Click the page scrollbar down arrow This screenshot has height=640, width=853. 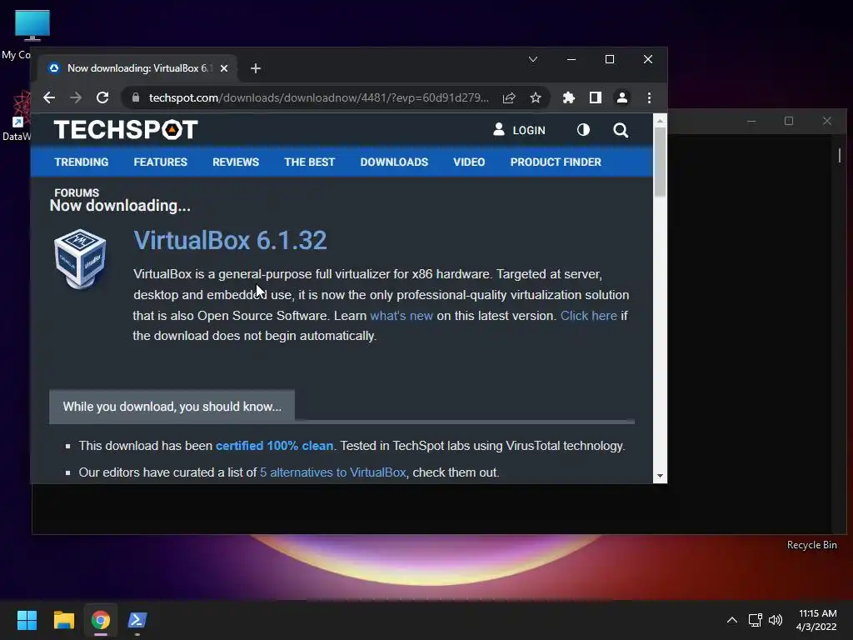click(x=660, y=476)
